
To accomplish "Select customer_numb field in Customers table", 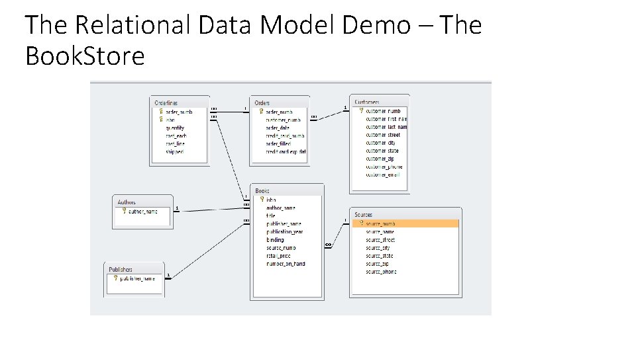I will click(384, 111).
